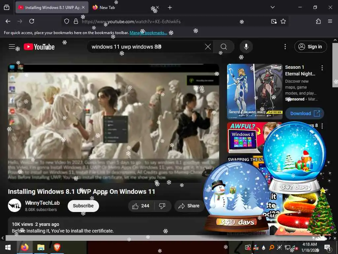Open WinnyTechLab channel avatar
The height and width of the screenshot is (254, 338).
(x=15, y=205)
